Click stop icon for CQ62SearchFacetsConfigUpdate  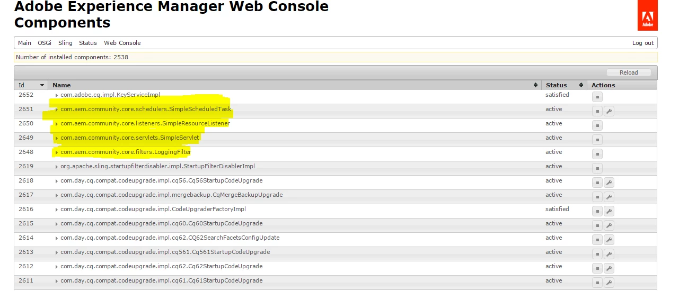pos(597,240)
